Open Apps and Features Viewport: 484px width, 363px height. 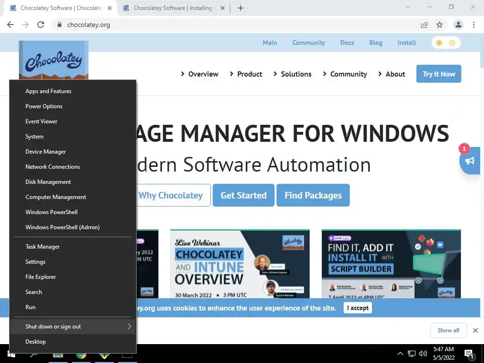(x=73, y=91)
